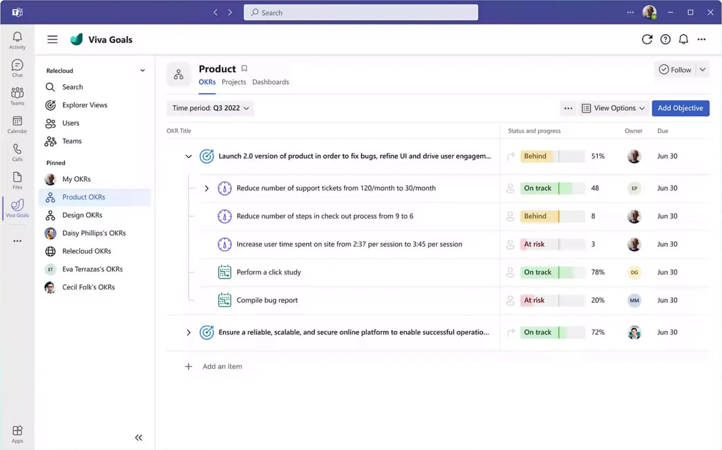The image size is (722, 450).
Task: Switch to the Projects tab
Action: (234, 82)
